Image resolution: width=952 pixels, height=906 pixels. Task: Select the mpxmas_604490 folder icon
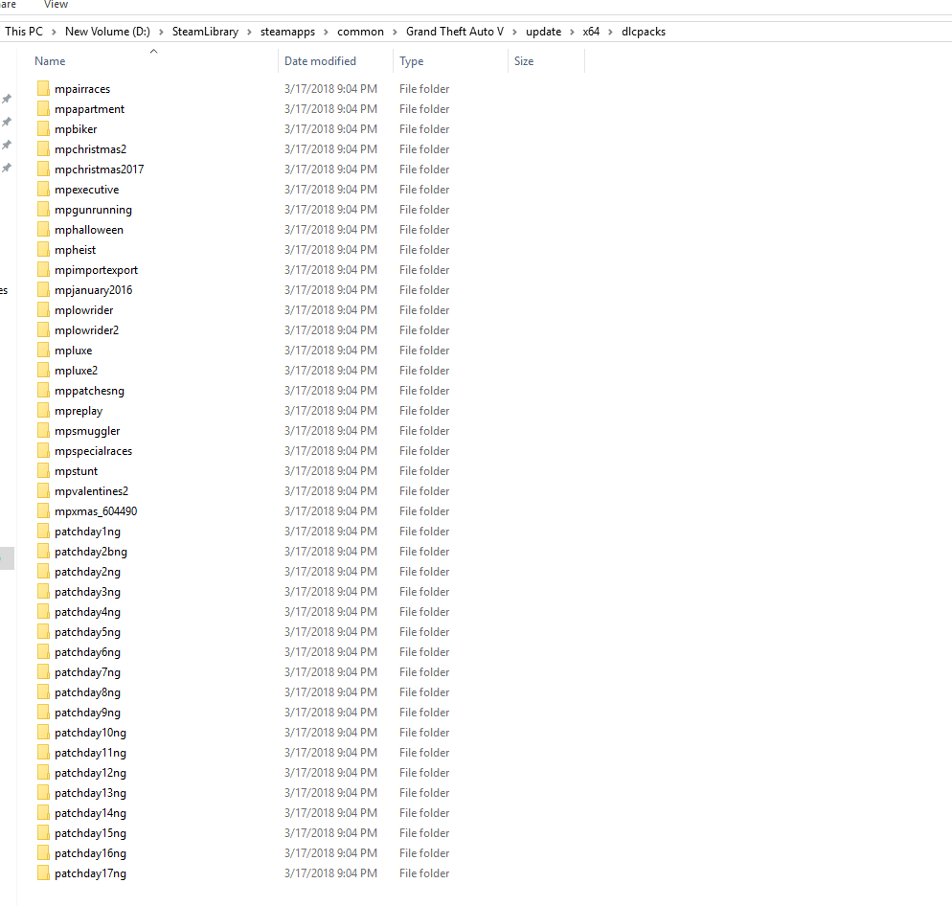43,511
